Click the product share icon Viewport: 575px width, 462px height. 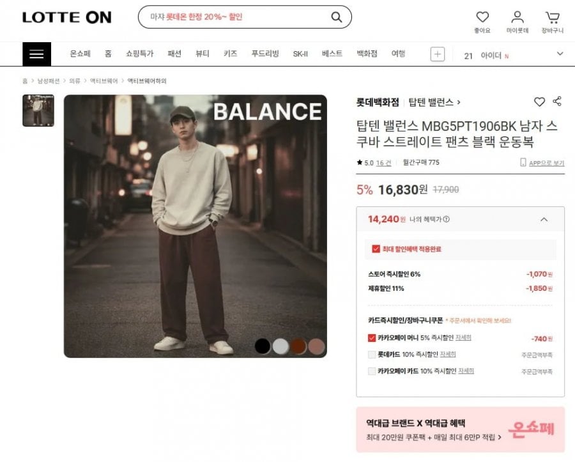pyautogui.click(x=557, y=102)
